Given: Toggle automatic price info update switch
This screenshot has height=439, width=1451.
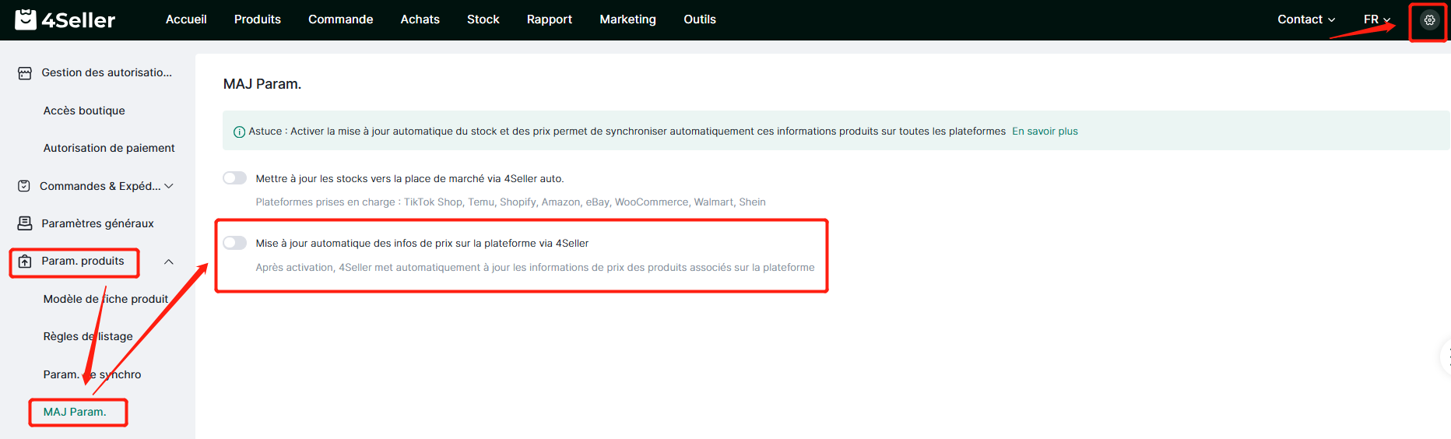Looking at the screenshot, I should pos(234,243).
